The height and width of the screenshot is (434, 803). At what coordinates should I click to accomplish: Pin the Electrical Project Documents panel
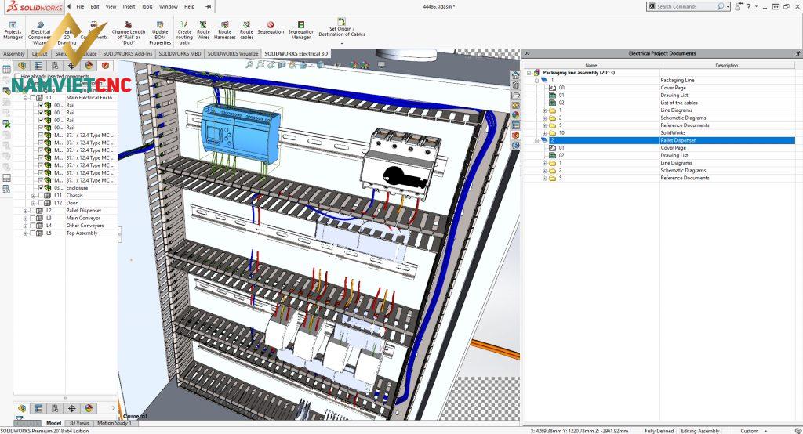[x=798, y=53]
